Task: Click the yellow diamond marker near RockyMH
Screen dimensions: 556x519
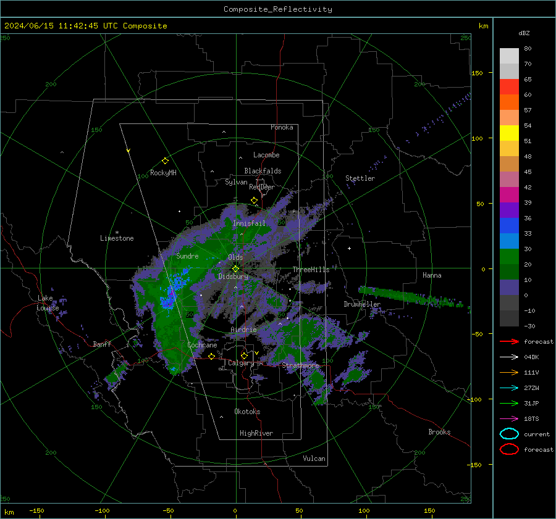Action: click(165, 161)
